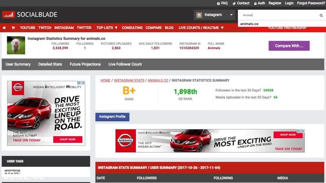
Task: Click the Contact link
Action: [243, 3]
